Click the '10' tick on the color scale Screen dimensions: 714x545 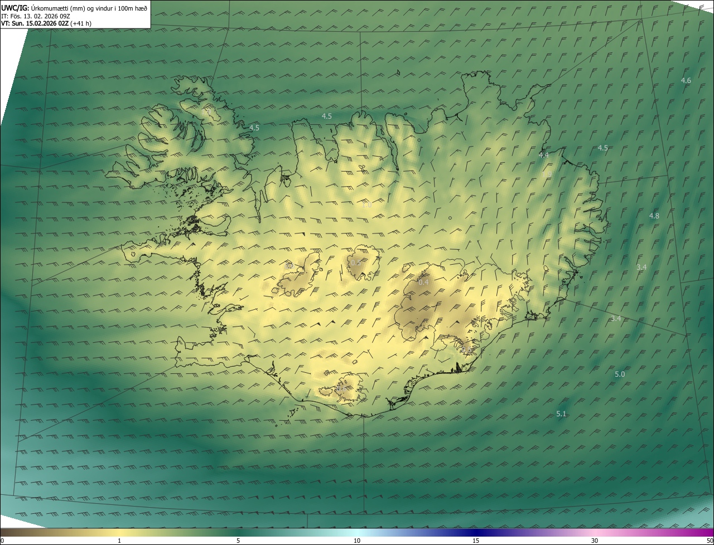[357, 541]
